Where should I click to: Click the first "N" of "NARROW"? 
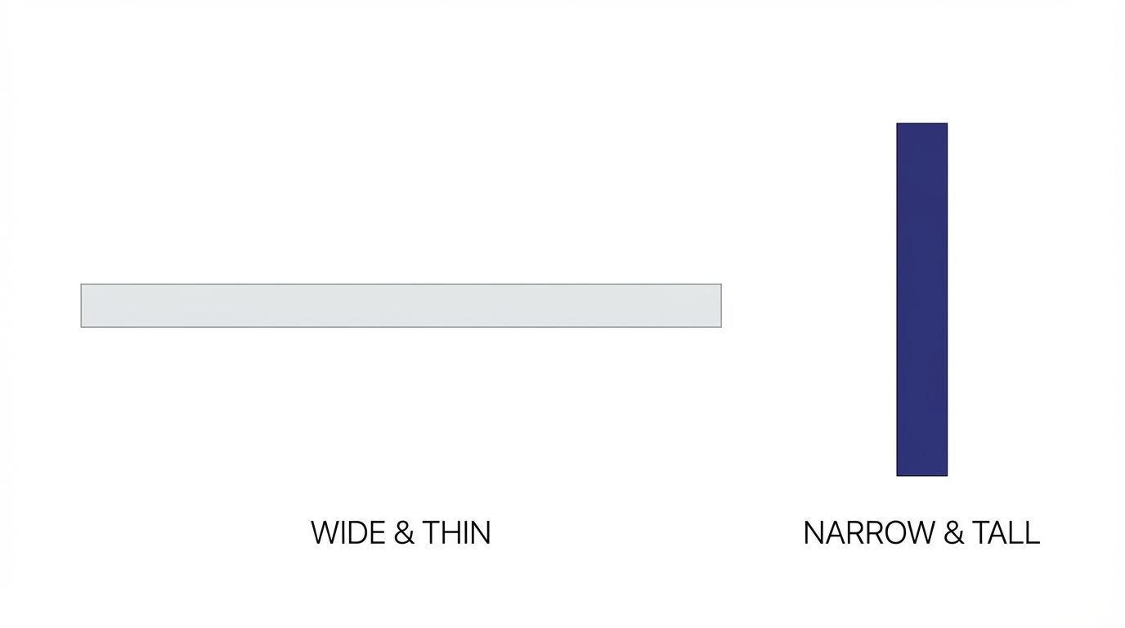click(812, 533)
